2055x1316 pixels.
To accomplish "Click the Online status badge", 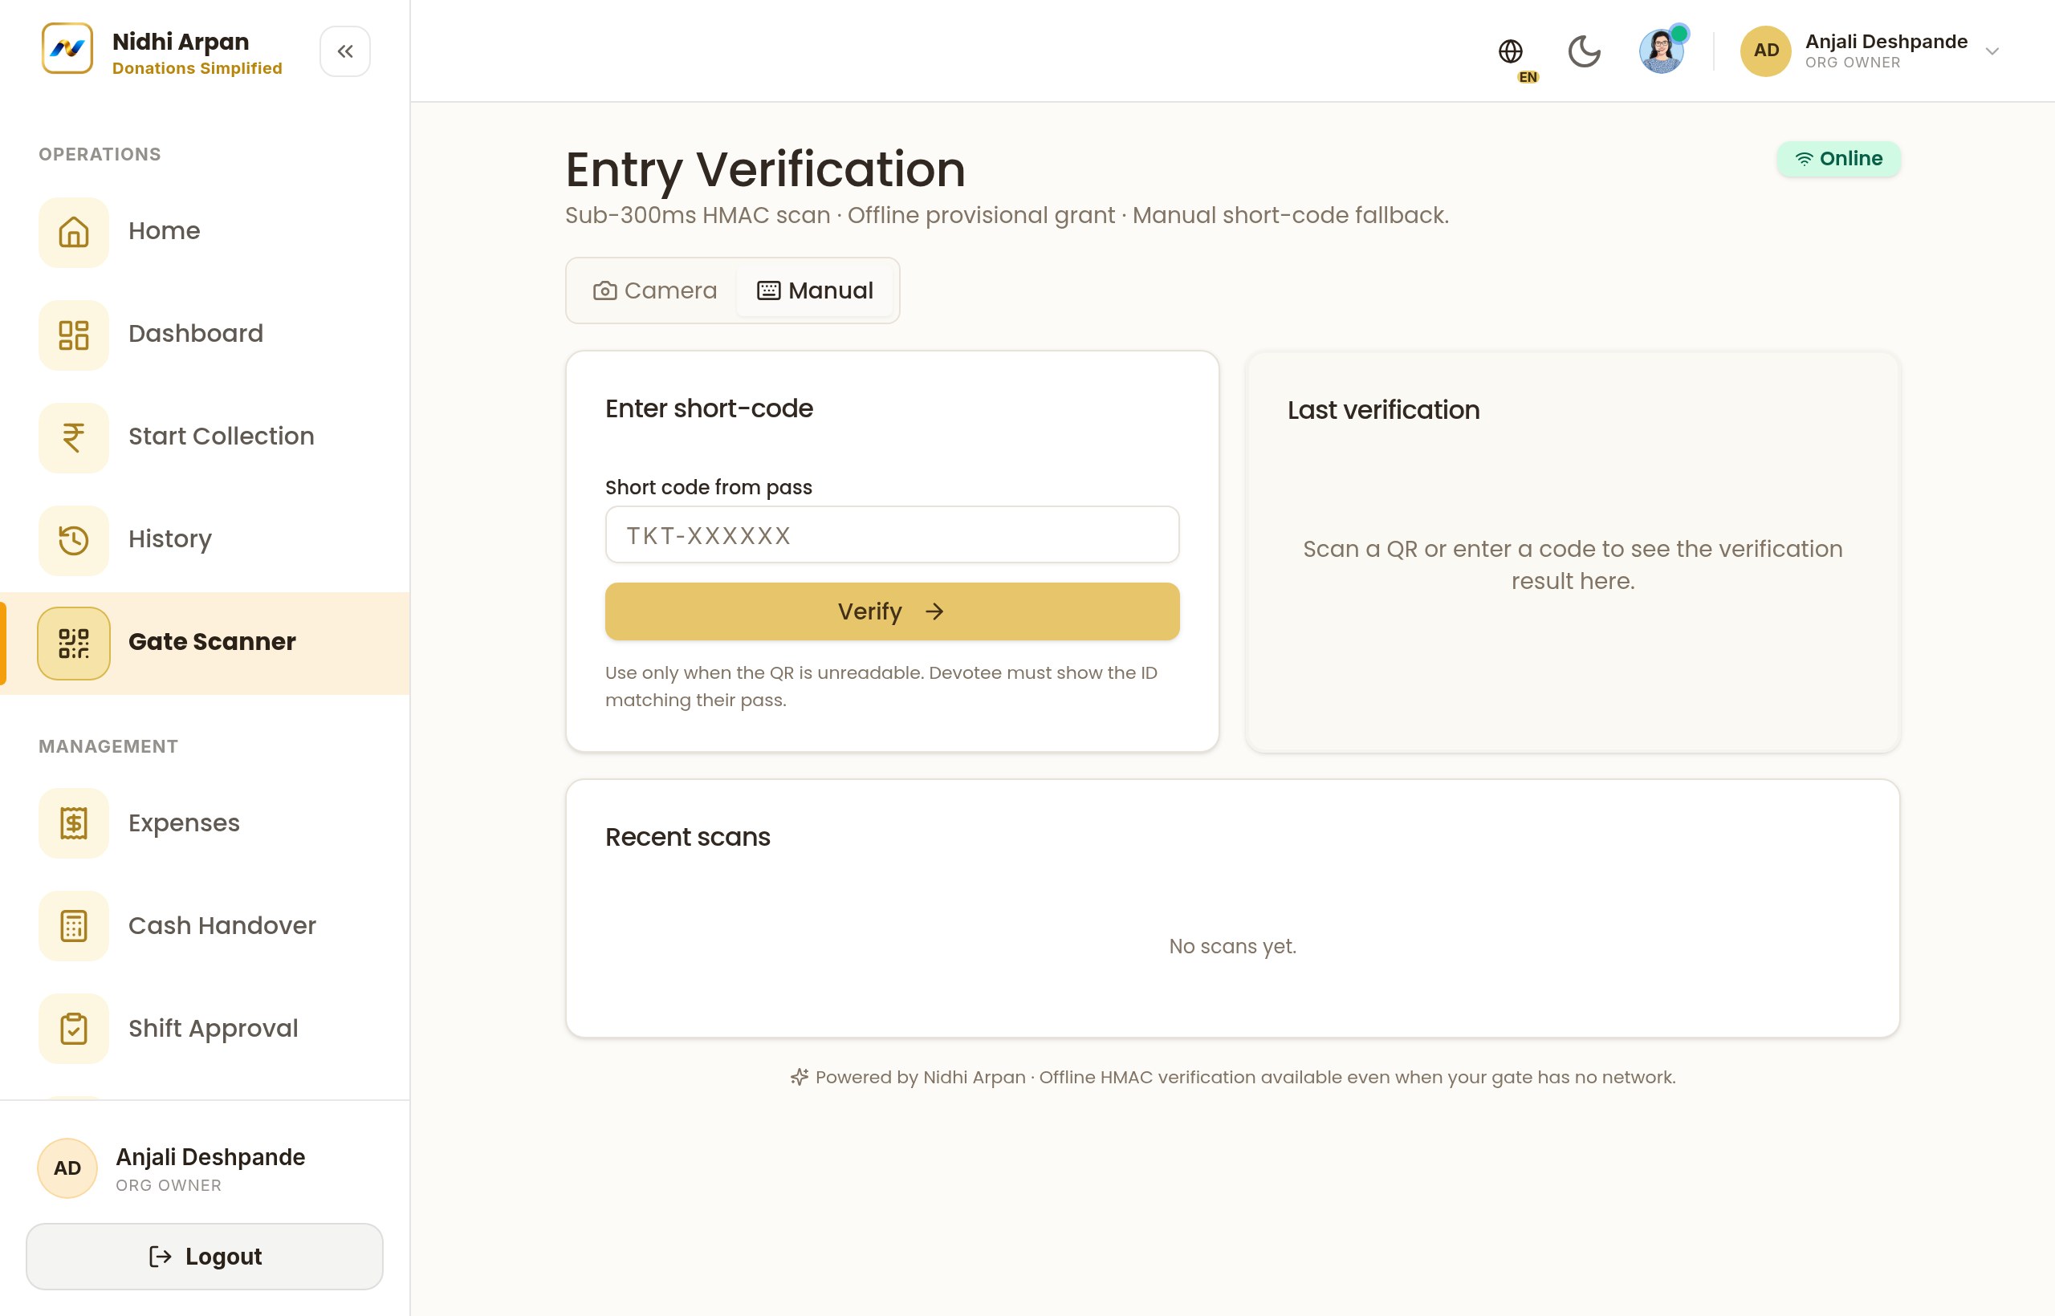I will [x=1838, y=159].
